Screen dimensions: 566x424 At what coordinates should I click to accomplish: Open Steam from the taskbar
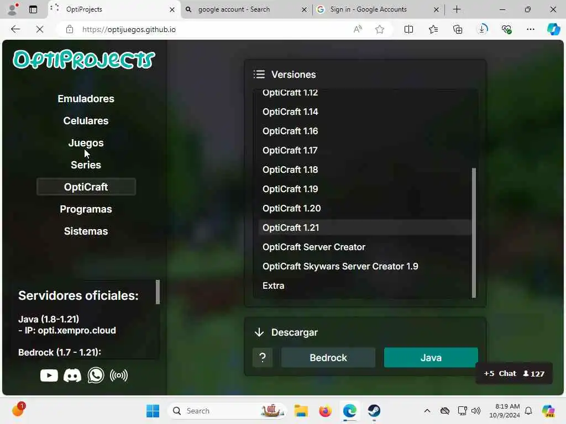[x=374, y=411]
